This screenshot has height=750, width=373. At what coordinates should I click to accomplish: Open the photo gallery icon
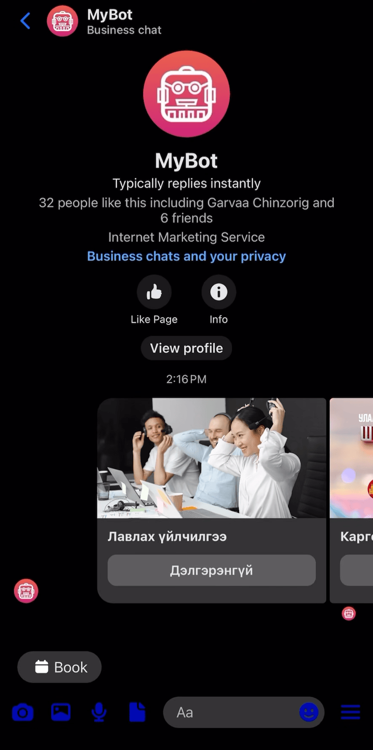pyautogui.click(x=61, y=712)
